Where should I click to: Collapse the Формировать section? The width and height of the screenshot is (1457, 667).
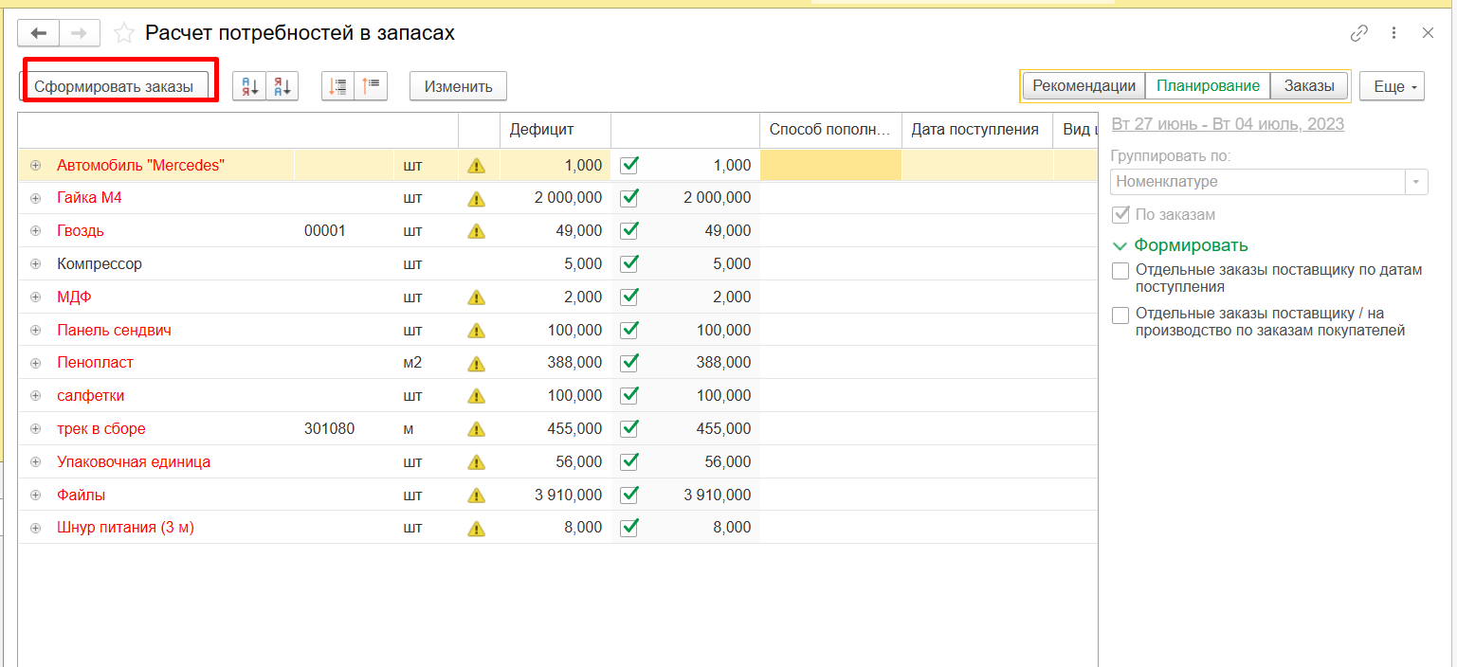pyautogui.click(x=1120, y=245)
